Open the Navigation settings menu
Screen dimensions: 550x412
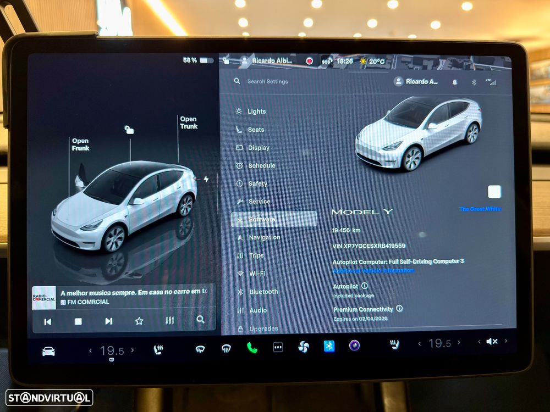[x=259, y=237]
